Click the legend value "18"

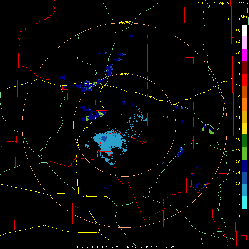point(238,162)
